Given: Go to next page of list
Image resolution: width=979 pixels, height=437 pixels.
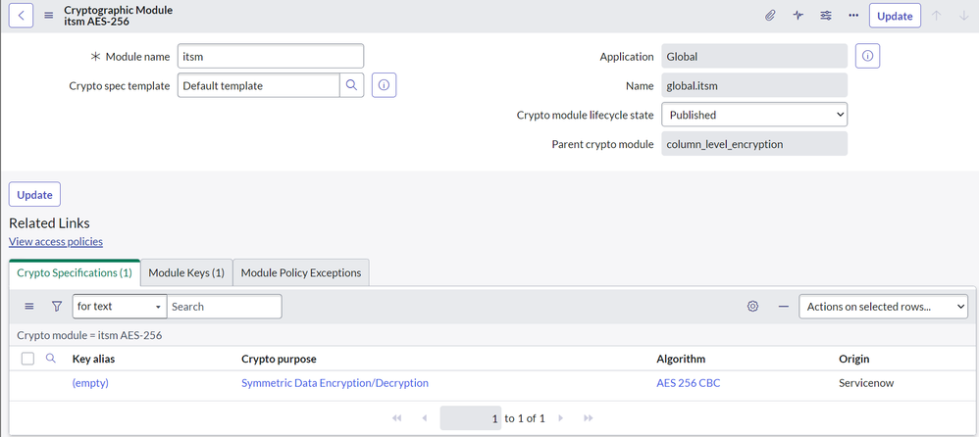Looking at the screenshot, I should tap(560, 418).
